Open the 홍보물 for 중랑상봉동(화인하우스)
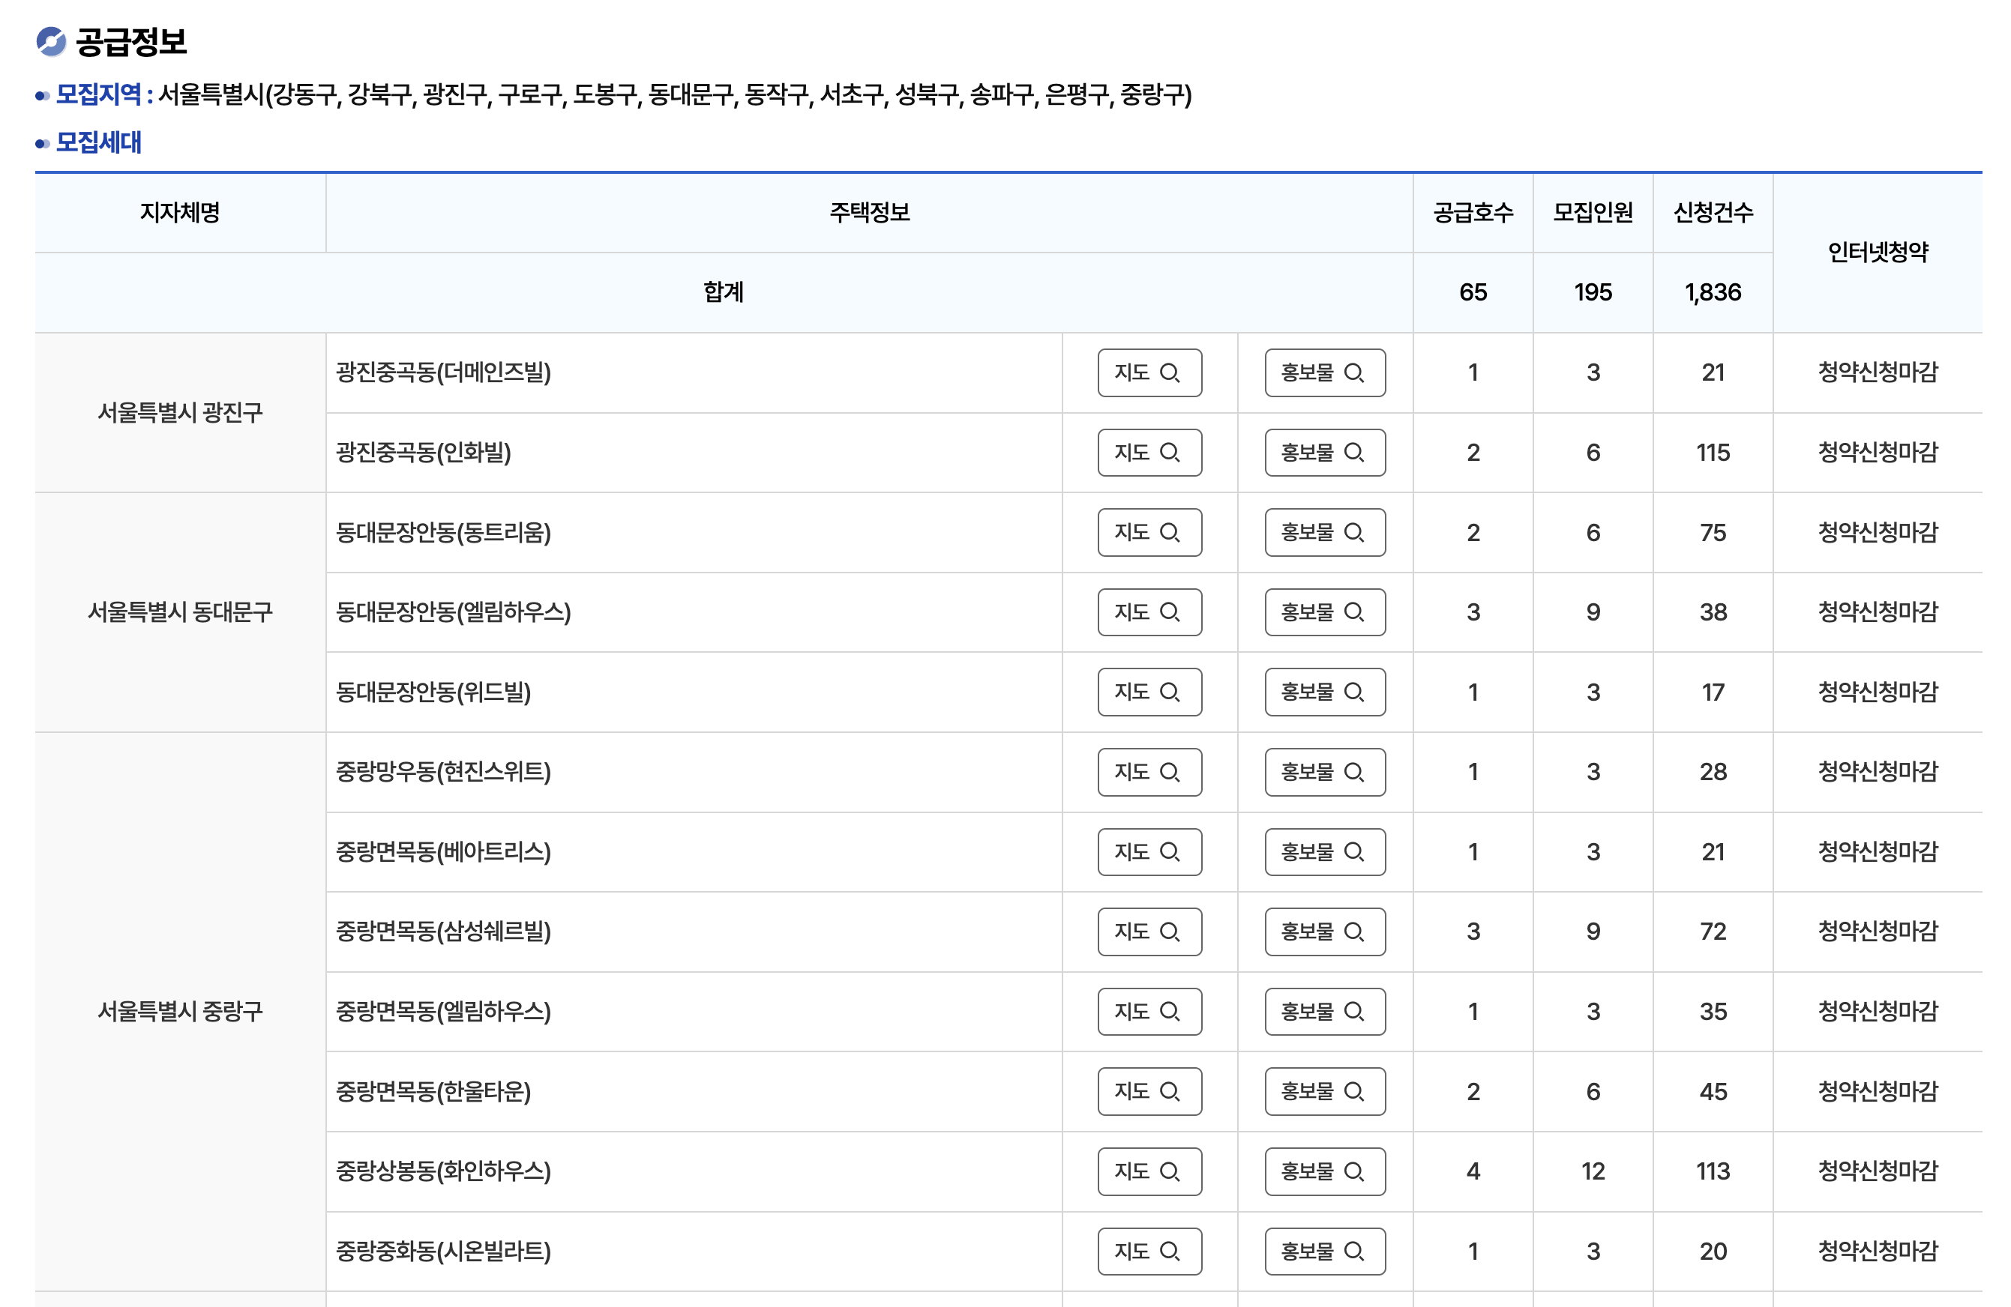The width and height of the screenshot is (2011, 1307). 1323,1171
